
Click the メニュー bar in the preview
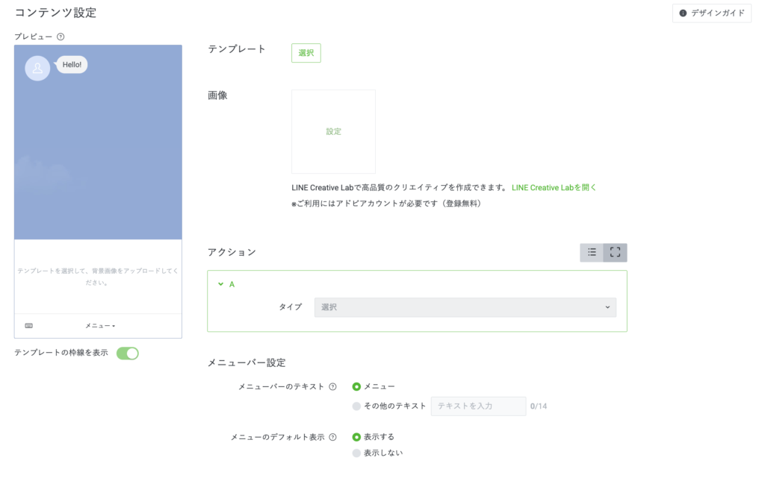(99, 326)
